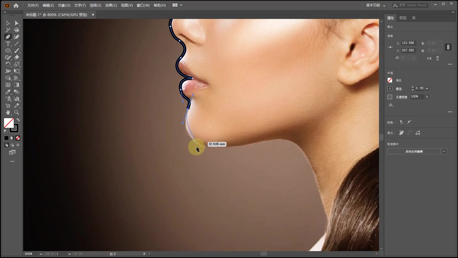Viewport: 458px width, 258px height.
Task: Open artboard number dropdown in status bar
Action: coord(69,254)
